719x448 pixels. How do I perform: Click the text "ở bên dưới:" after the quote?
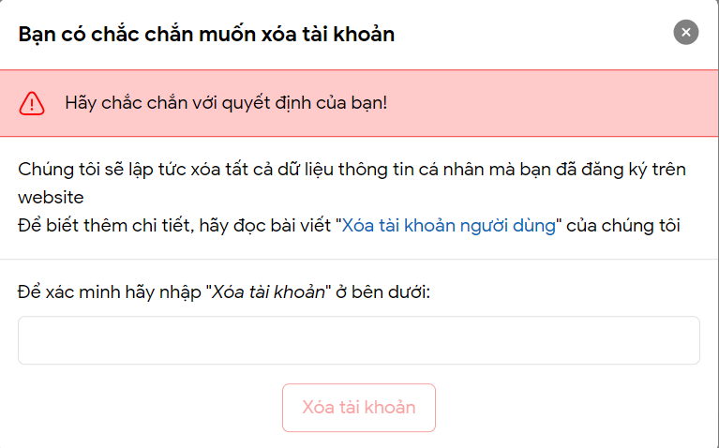[382, 292]
